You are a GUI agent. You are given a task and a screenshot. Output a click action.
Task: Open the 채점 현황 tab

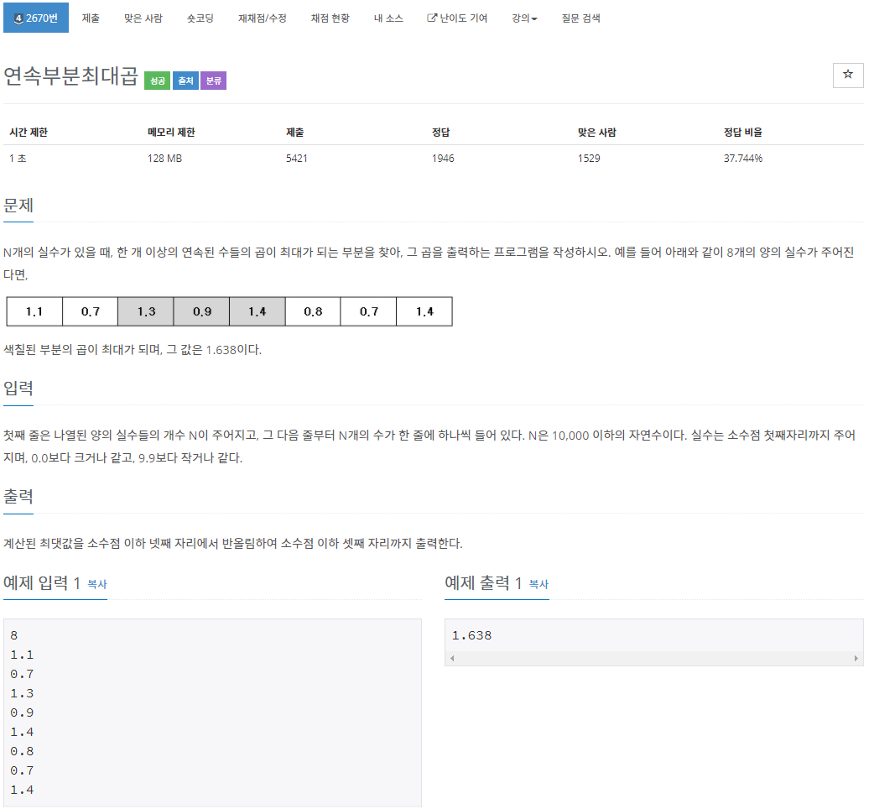[x=330, y=18]
